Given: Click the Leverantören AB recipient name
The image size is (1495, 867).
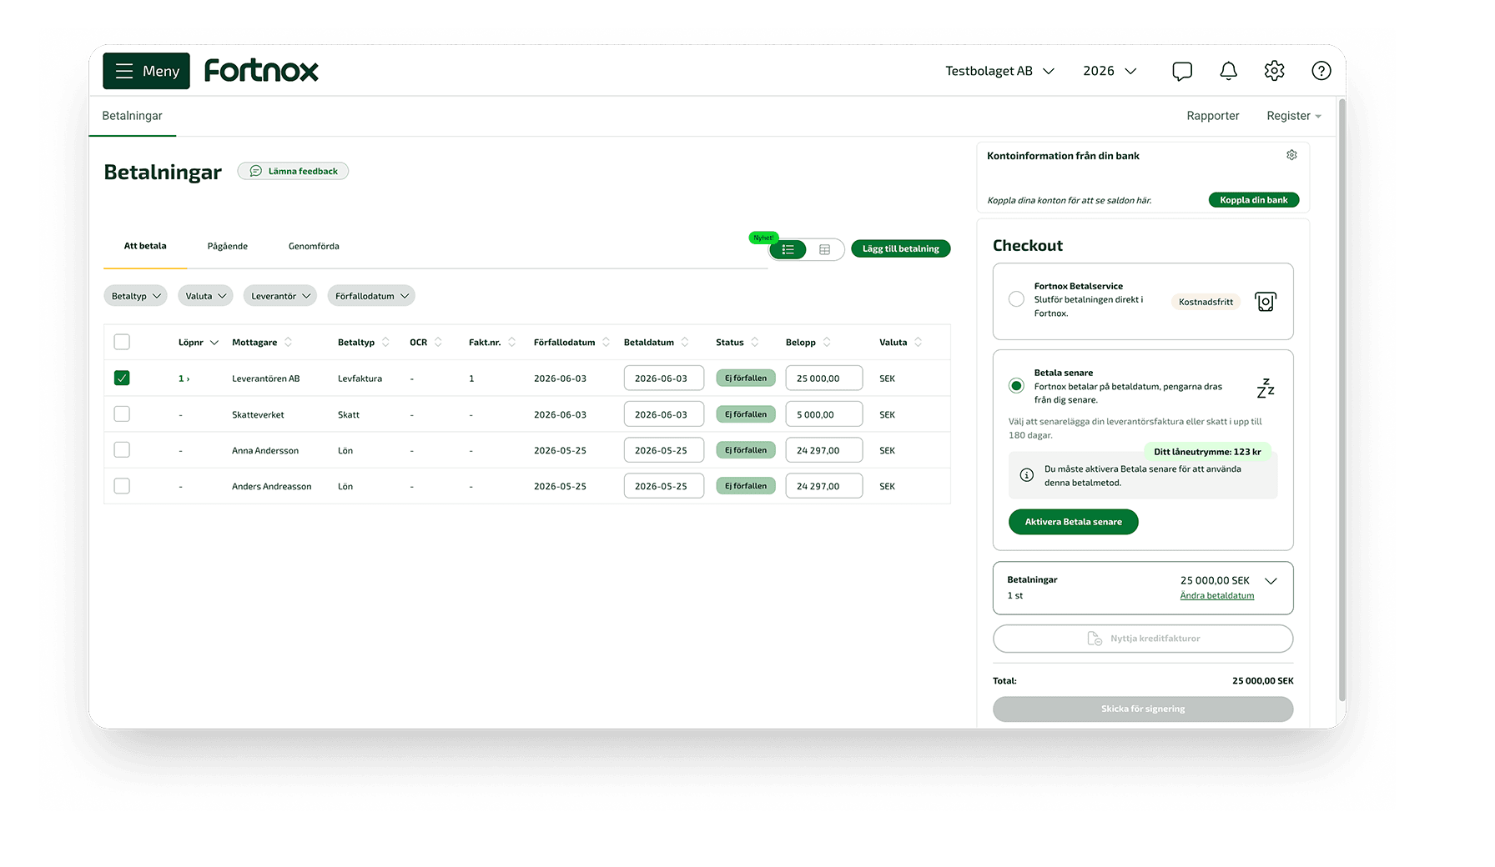Looking at the screenshot, I should coord(265,378).
